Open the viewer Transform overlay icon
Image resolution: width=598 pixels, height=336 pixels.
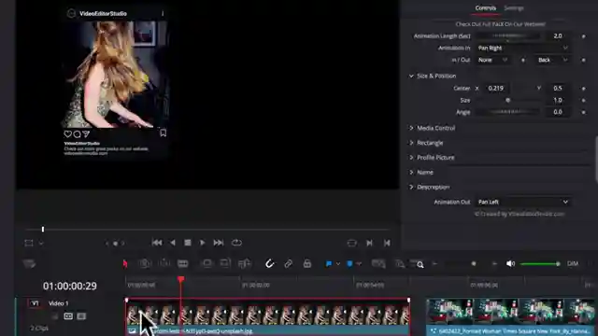point(29,243)
